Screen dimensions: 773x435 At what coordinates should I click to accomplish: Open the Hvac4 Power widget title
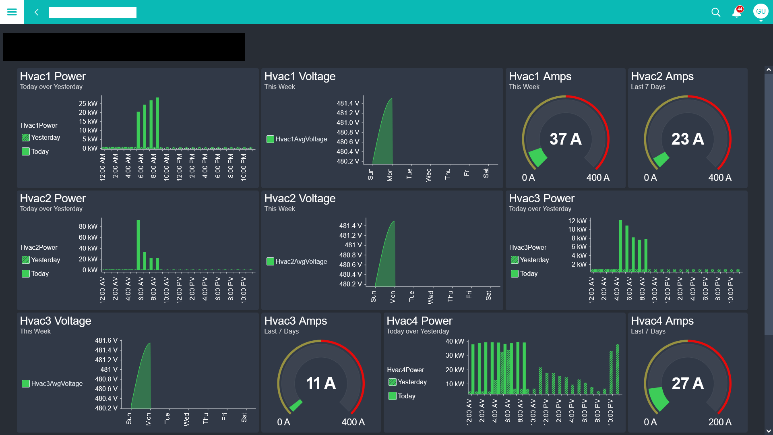click(420, 321)
